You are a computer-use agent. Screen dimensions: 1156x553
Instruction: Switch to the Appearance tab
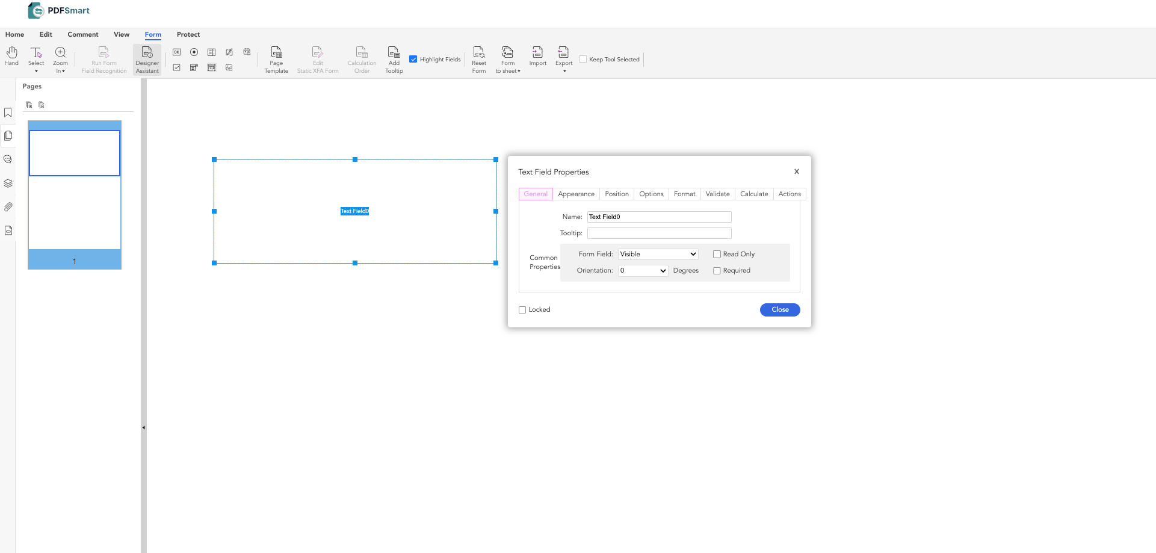pos(576,194)
